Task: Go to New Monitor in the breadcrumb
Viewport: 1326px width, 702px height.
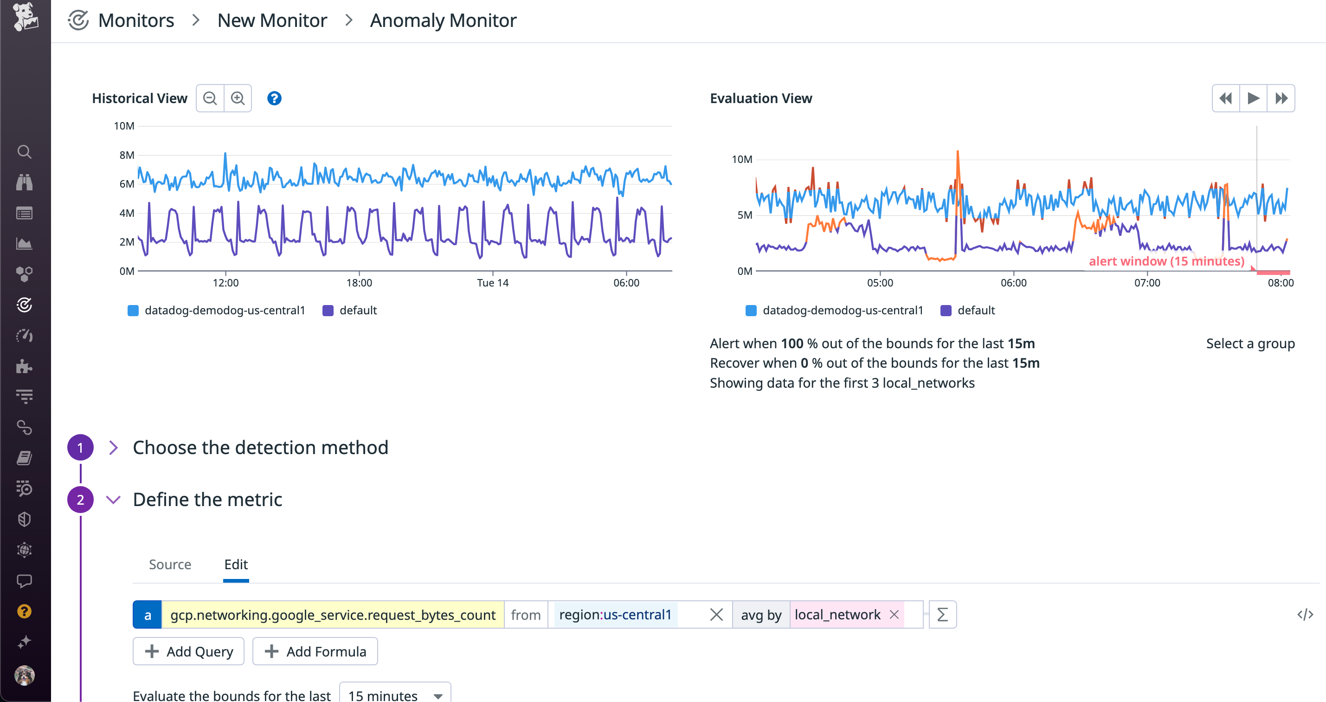Action: coord(272,20)
